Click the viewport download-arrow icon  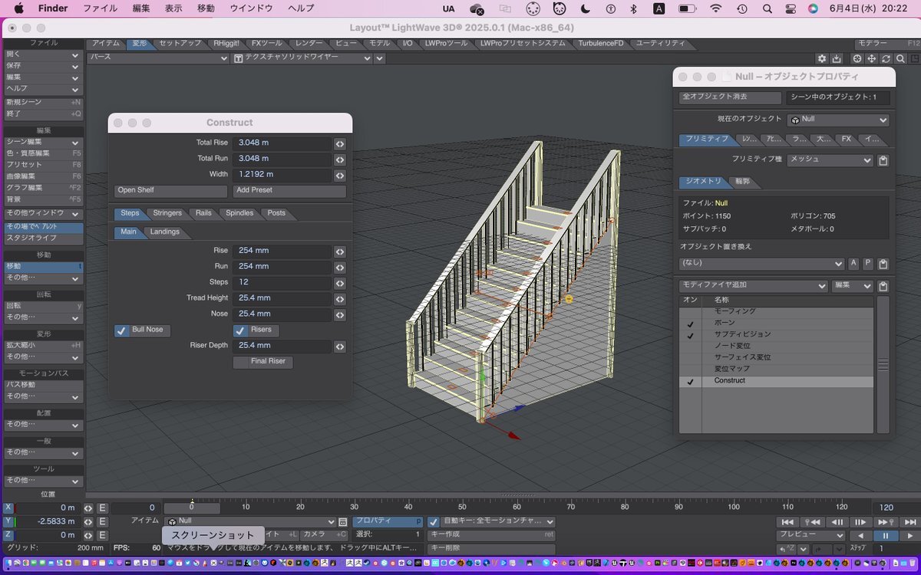click(837, 58)
